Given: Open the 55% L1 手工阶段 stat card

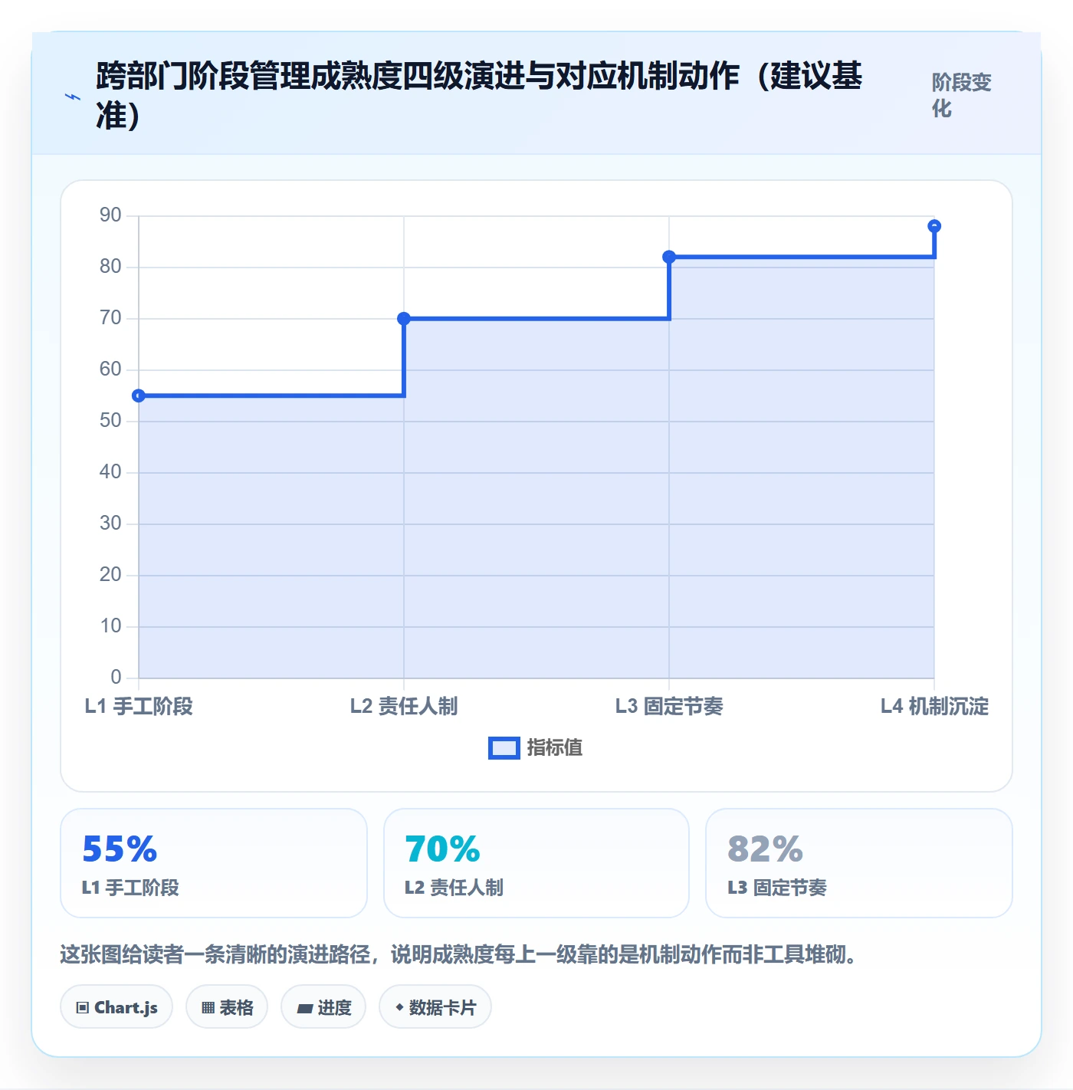Looking at the screenshot, I should 214,863.
